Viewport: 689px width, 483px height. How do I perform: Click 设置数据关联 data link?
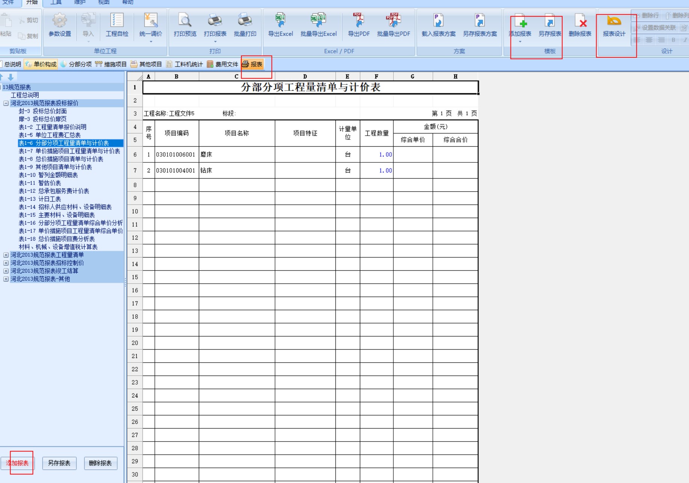(x=655, y=27)
